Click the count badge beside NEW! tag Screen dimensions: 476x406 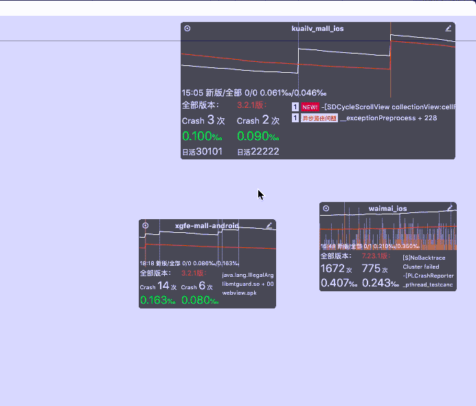(295, 107)
